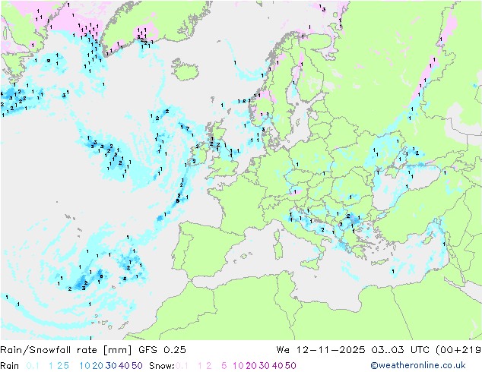Click the 'We 12-11-2025' date text

pyautogui.click(x=321, y=350)
